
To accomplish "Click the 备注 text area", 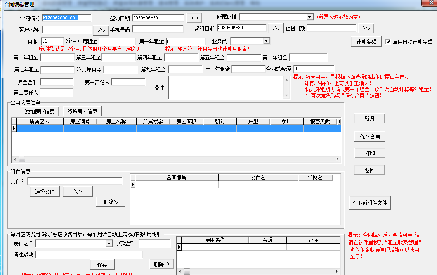I will click(226, 87).
